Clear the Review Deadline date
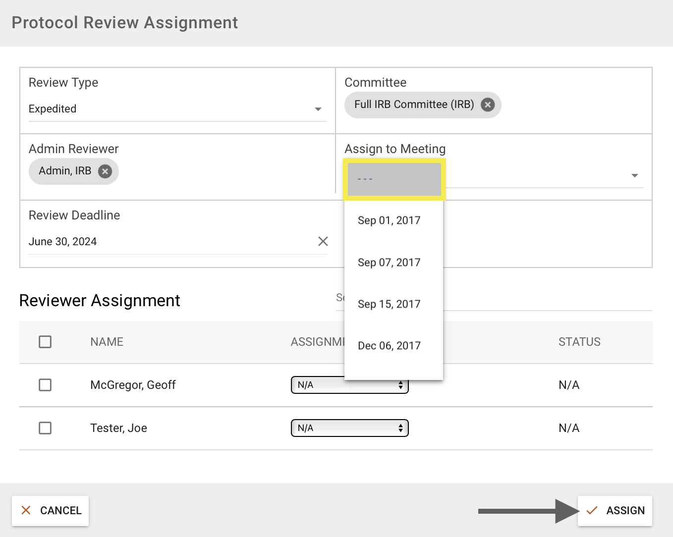 click(323, 241)
